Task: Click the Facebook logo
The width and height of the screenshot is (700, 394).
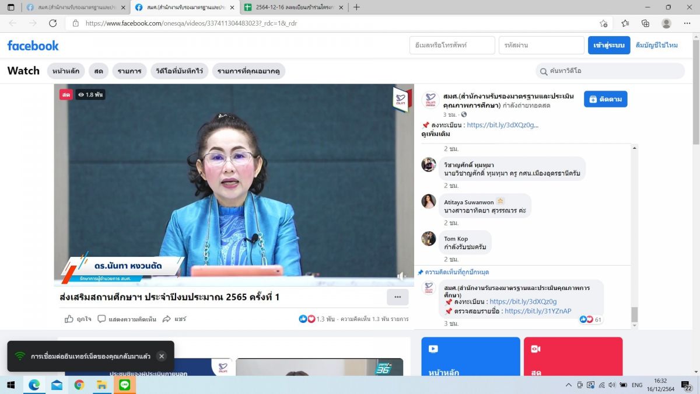Action: coord(33,46)
